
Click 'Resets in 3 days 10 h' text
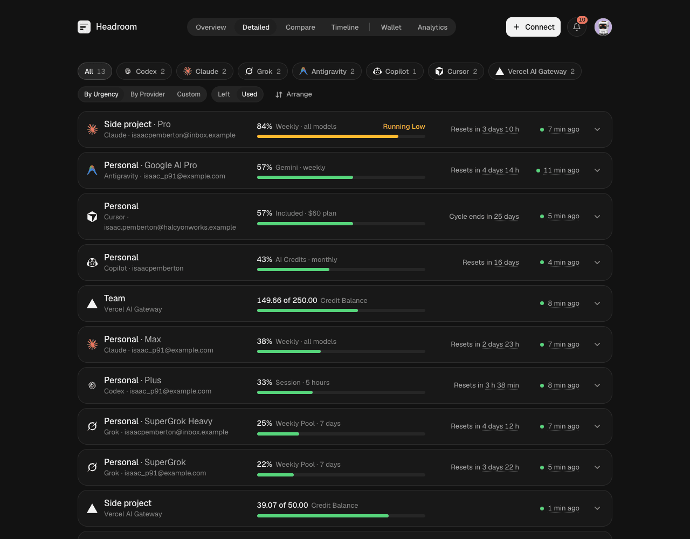485,129
